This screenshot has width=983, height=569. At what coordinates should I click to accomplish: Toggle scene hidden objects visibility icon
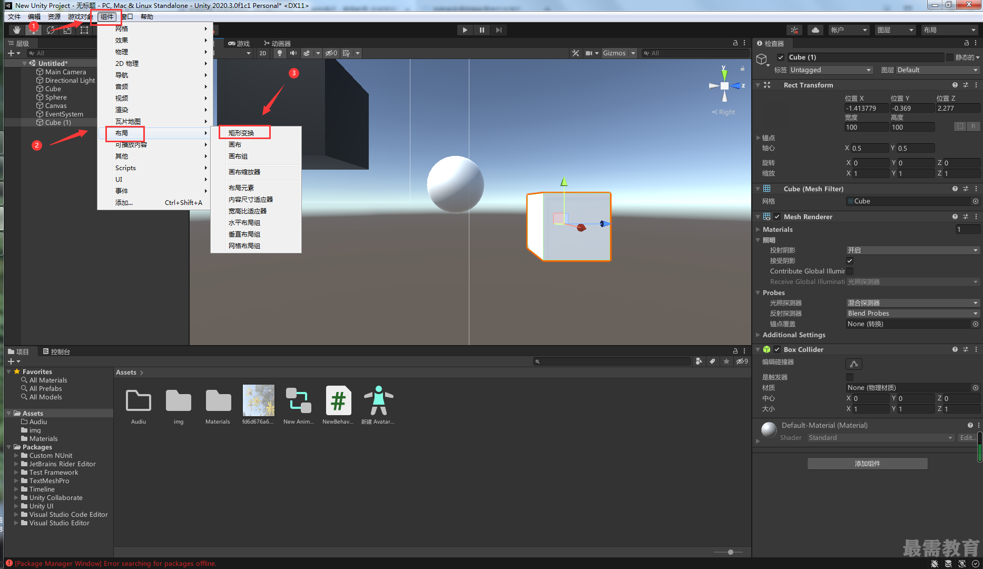(x=331, y=53)
